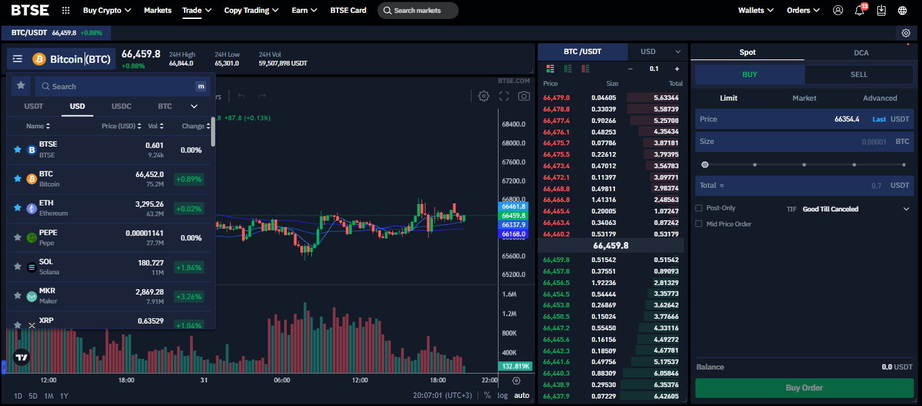922x406 pixels.
Task: Open the order book currency dropdown chevron
Action: [678, 51]
